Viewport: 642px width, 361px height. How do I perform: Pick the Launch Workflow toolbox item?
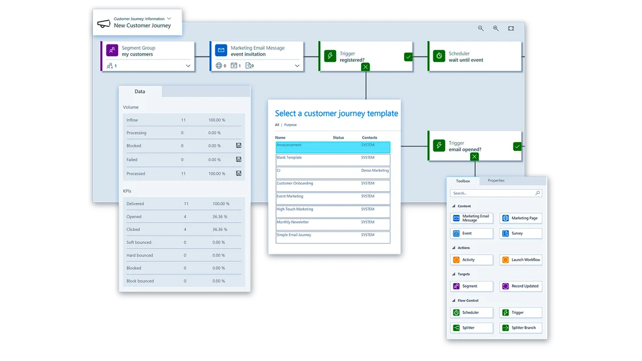pos(521,260)
